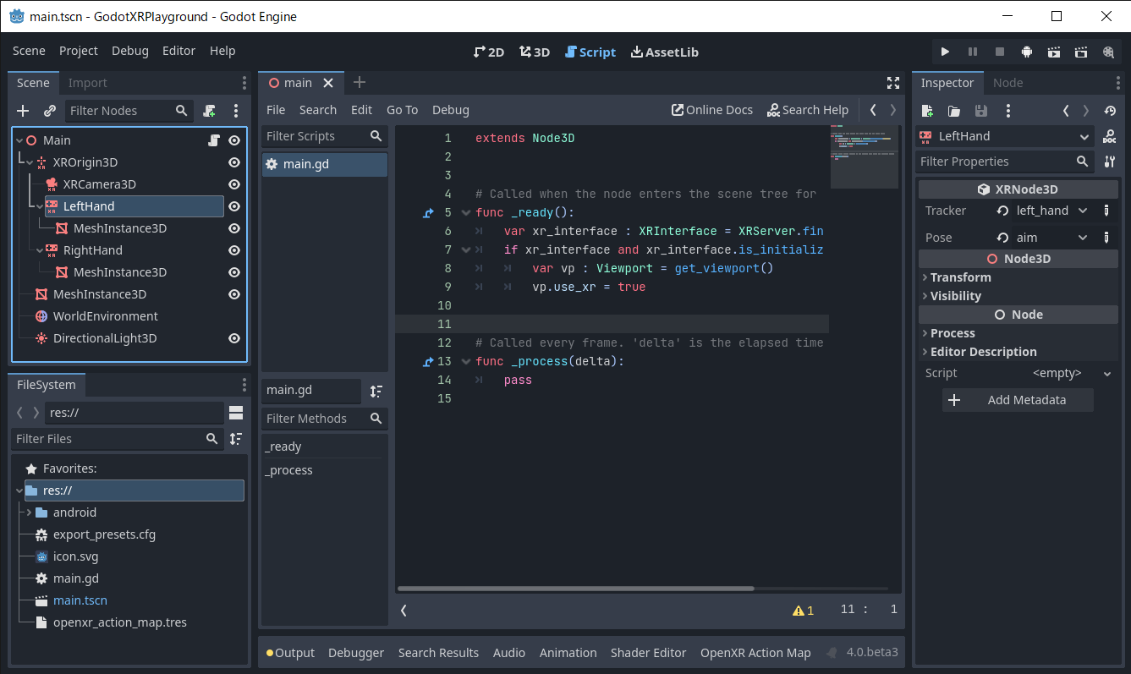Run the project with the play button
This screenshot has width=1131, height=674.
945,52
